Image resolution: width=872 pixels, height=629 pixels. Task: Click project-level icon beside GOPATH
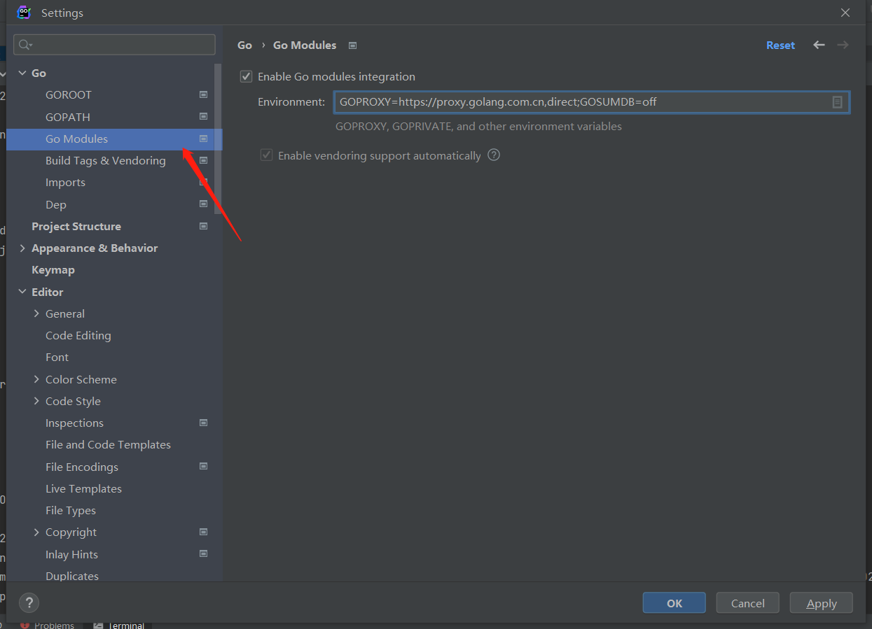tap(203, 116)
